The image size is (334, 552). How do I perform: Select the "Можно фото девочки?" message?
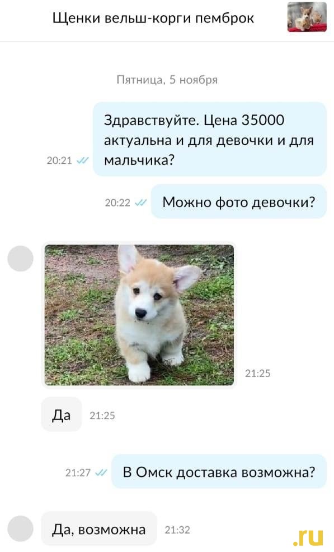tap(239, 202)
